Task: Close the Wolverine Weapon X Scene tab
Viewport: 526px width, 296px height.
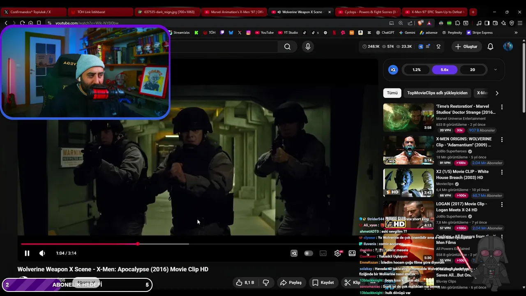Action: 329,12
